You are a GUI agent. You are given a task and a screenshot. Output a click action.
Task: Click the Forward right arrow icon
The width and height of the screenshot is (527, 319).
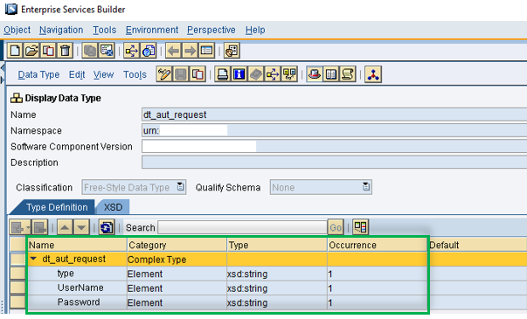click(x=190, y=51)
